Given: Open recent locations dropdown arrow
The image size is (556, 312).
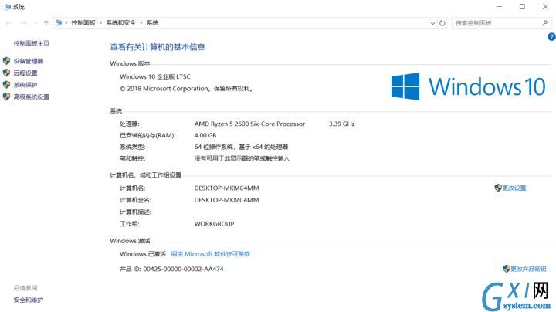Looking at the screenshot, I should (36, 23).
